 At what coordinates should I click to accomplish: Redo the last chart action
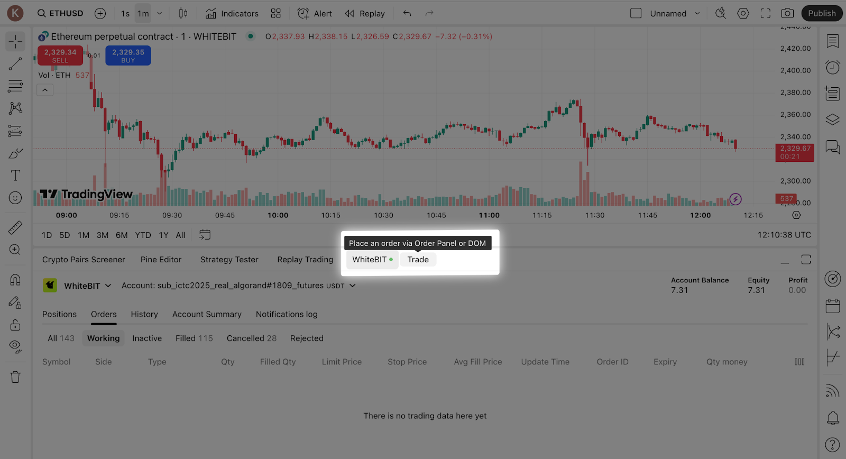click(x=429, y=14)
